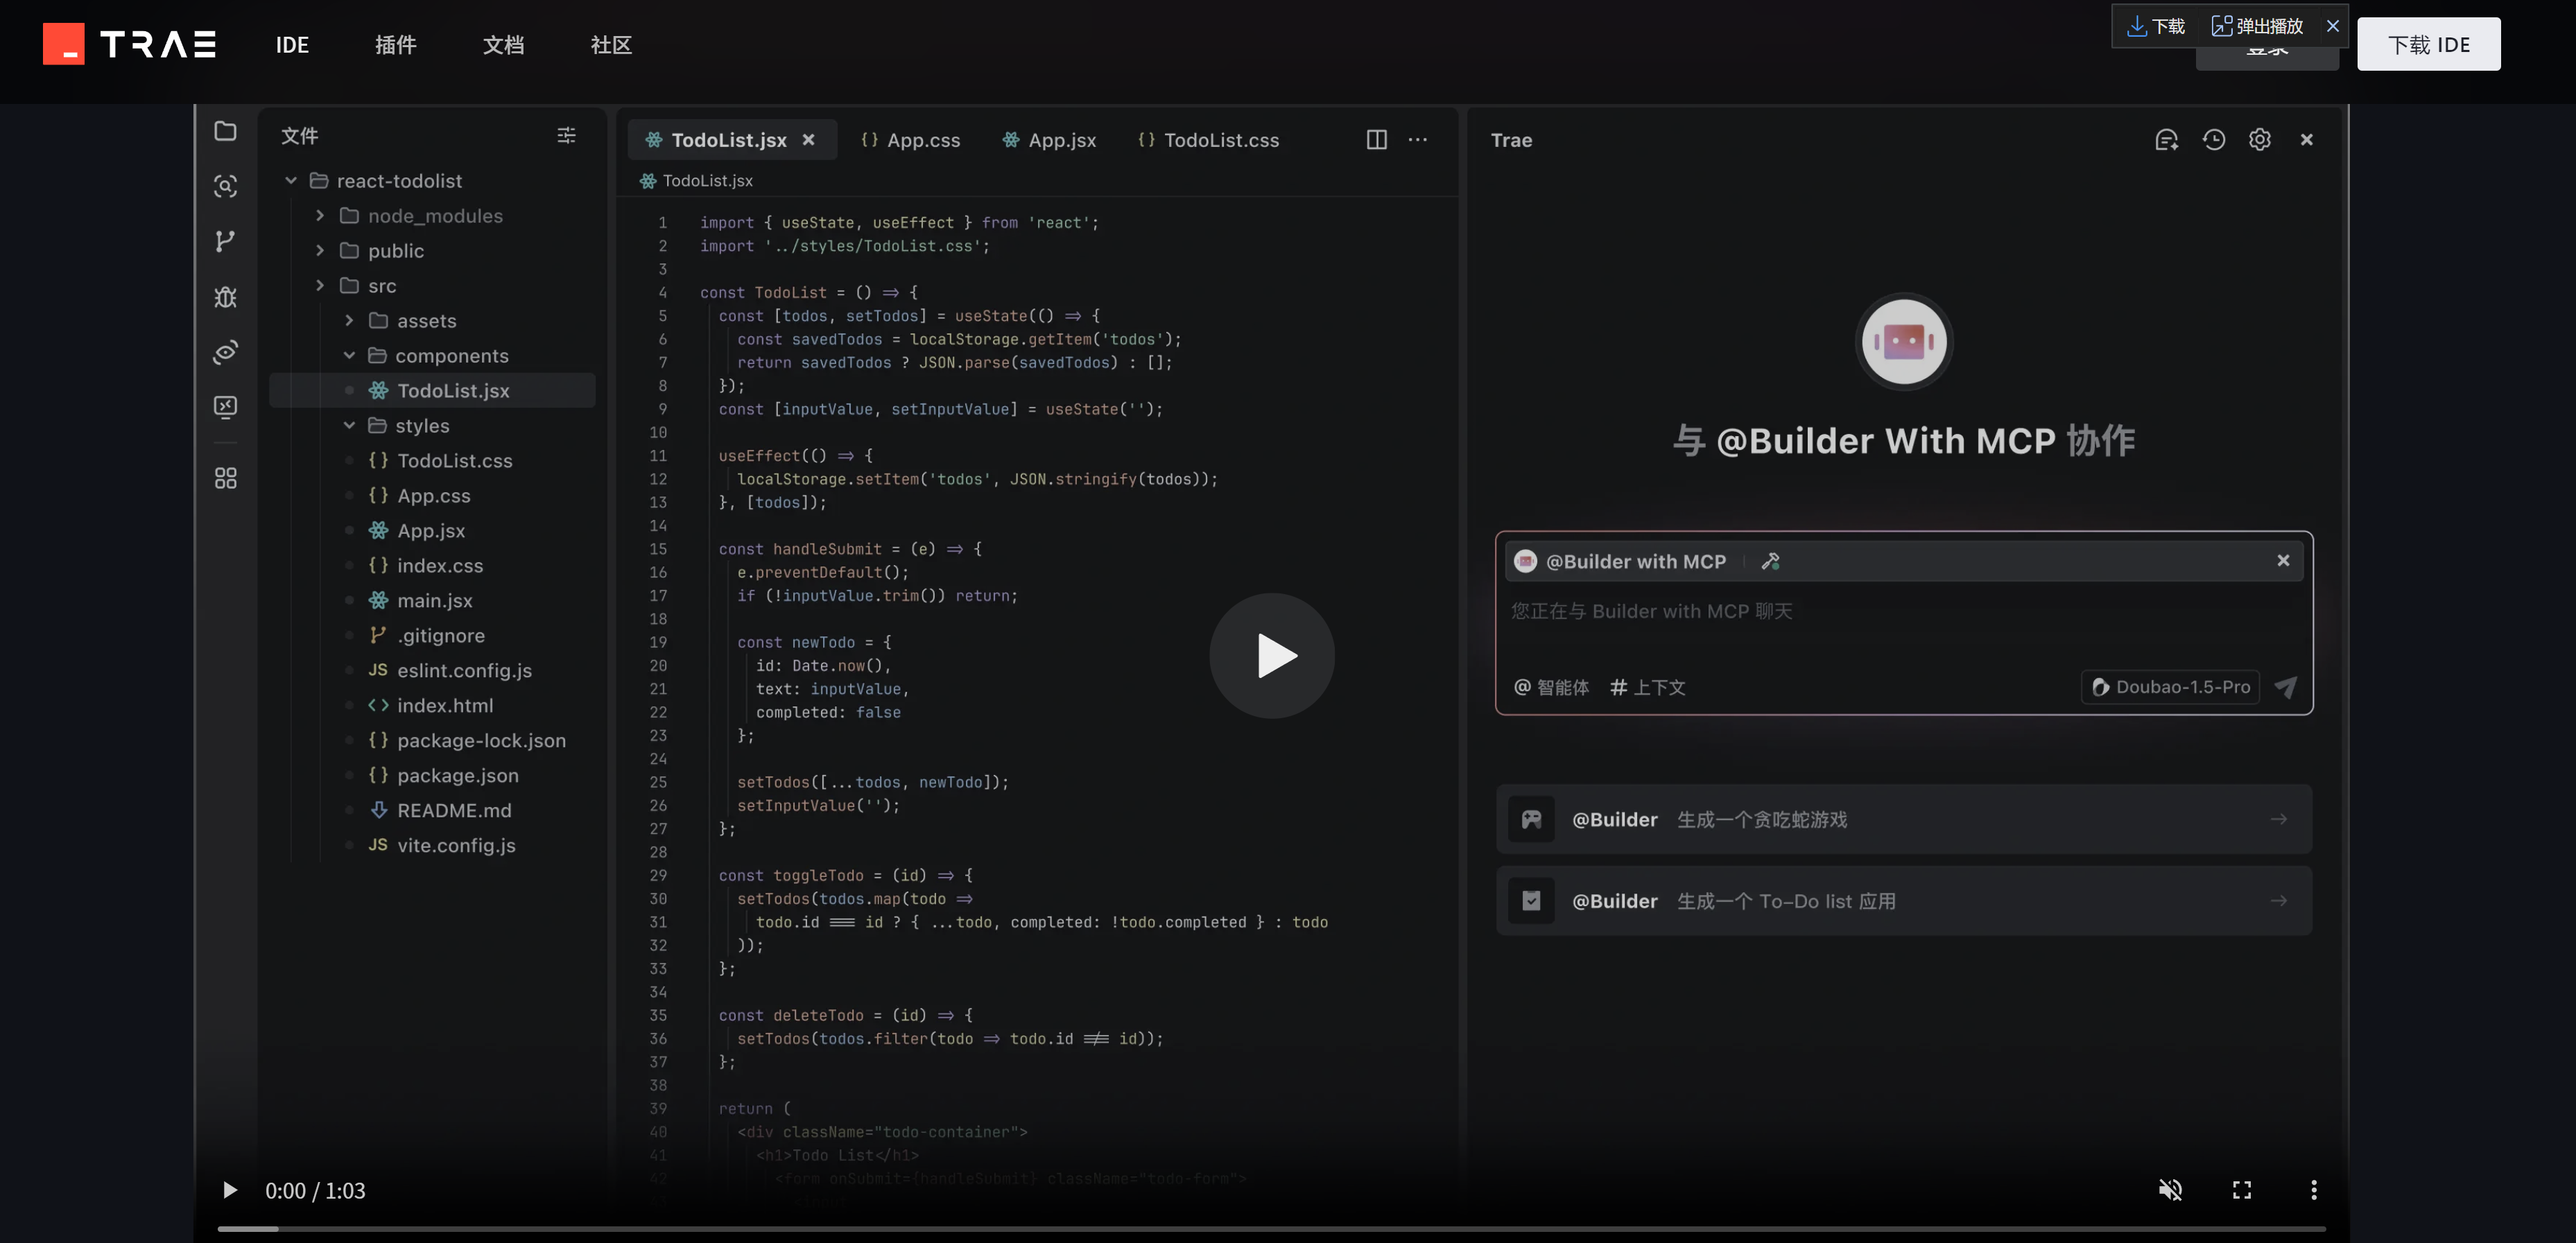Close the TodoList.jsx tab
Screen dimensions: 2576x1243
[809, 140]
